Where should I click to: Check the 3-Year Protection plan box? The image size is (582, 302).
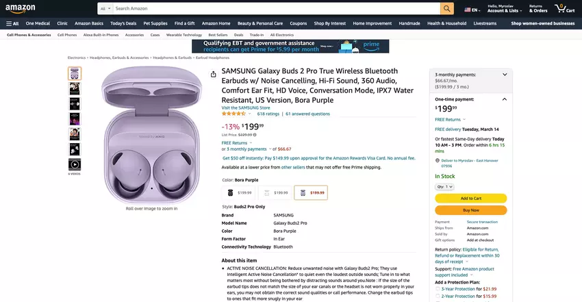[438, 289]
